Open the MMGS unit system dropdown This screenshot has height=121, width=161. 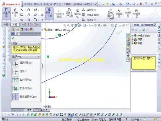click(x=136, y=119)
